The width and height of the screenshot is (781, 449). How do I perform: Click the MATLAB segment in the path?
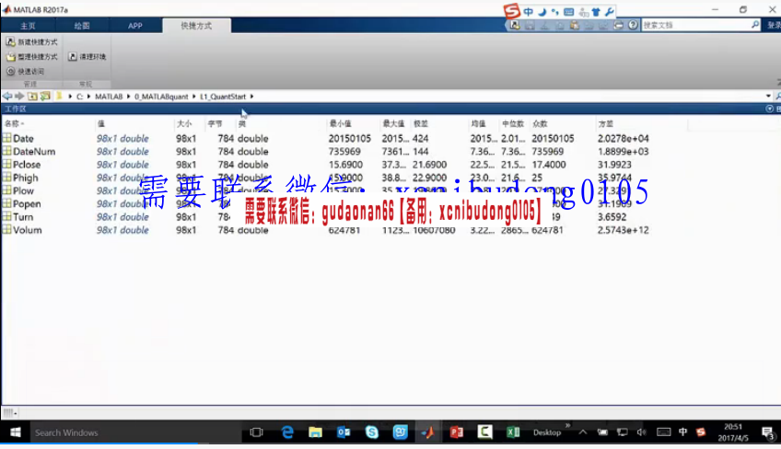pos(109,97)
